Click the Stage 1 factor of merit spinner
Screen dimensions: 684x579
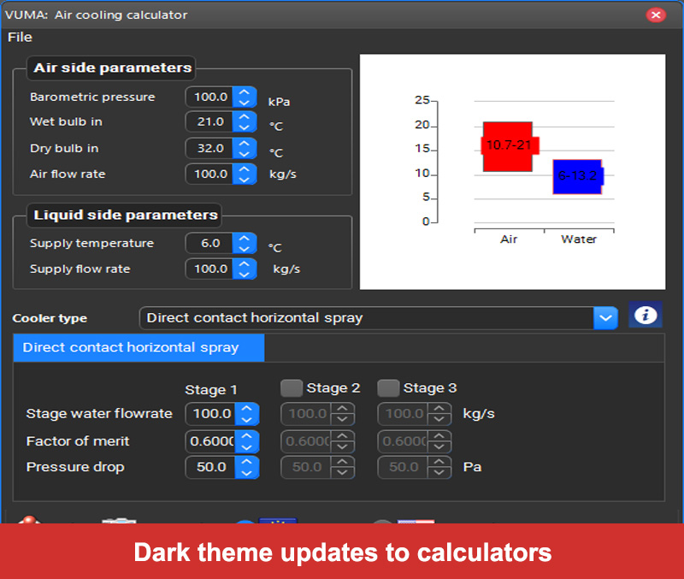247,441
